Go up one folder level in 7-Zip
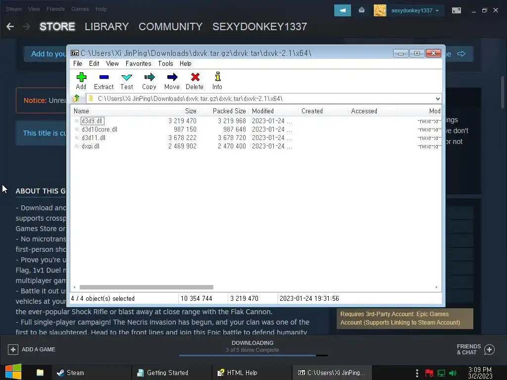 [x=76, y=98]
